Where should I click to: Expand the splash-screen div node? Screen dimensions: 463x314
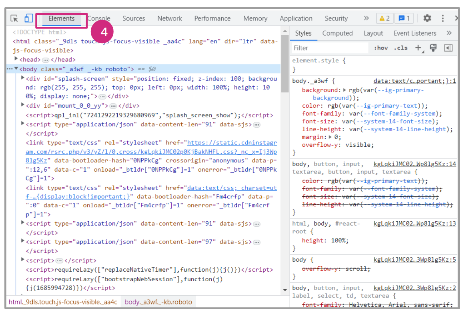[x=23, y=78]
